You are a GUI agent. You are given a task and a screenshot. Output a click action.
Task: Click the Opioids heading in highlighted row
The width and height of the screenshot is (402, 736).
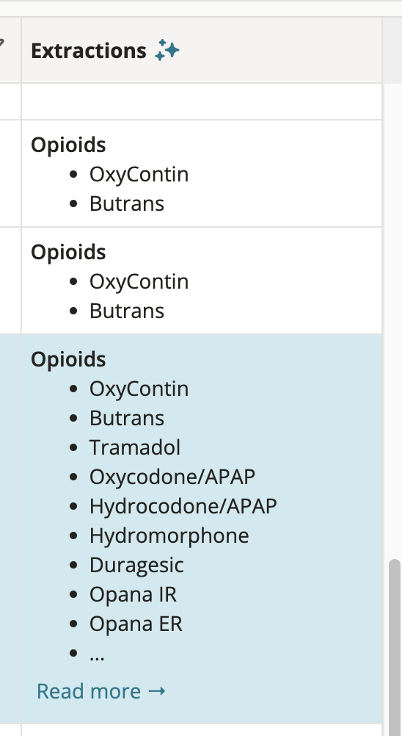point(68,359)
